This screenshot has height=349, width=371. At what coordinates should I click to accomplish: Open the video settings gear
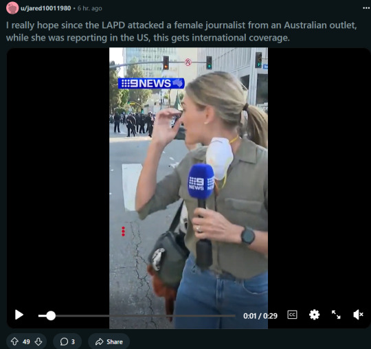tap(314, 315)
